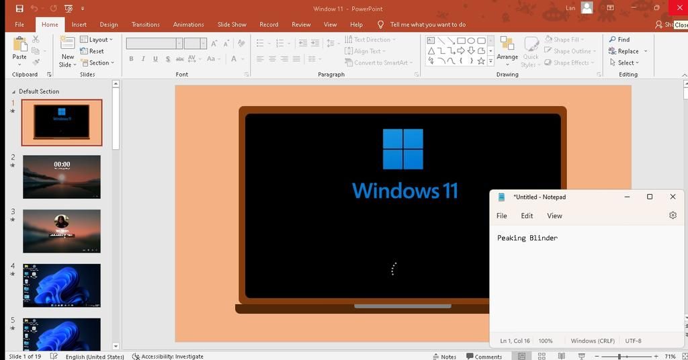Click the Decrease Font Size icon

tap(226, 43)
